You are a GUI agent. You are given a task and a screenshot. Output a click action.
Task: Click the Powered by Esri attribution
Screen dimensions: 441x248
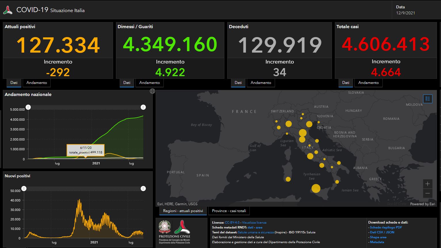[422, 204]
